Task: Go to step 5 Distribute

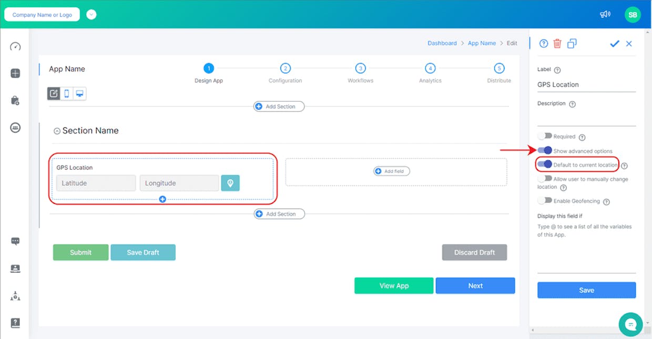Action: [499, 68]
